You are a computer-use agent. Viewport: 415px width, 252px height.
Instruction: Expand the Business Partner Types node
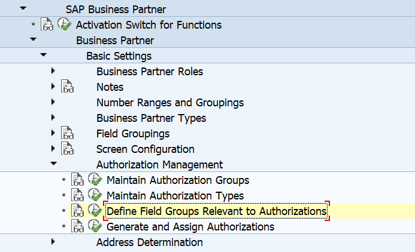tap(53, 118)
